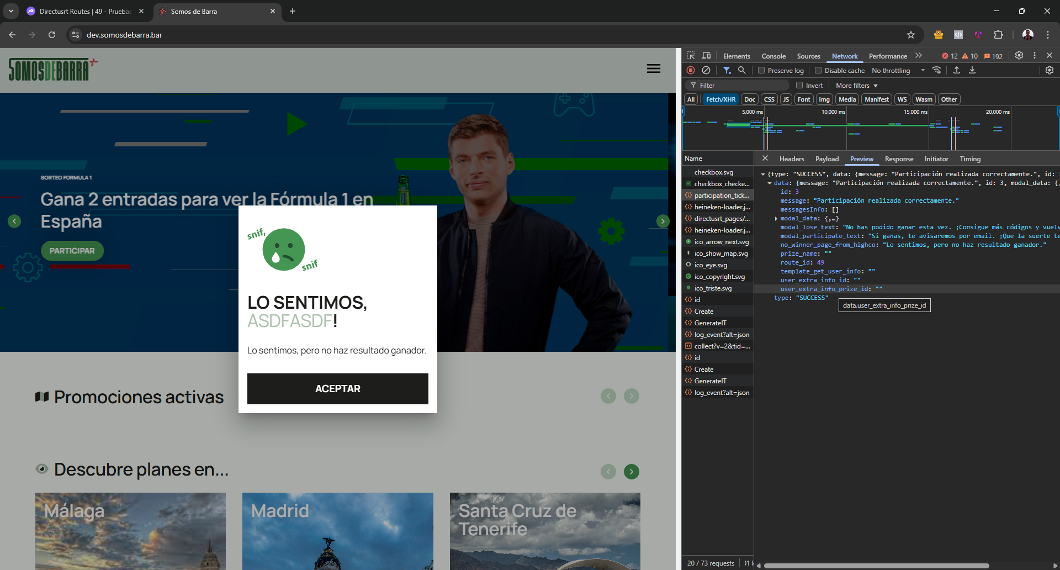Toggle the device toolbar icon
1060x570 pixels.
[x=706, y=56]
